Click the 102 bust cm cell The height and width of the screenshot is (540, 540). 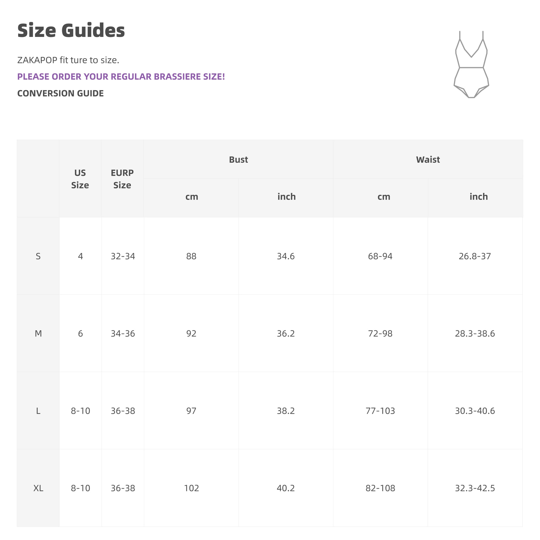click(x=191, y=488)
